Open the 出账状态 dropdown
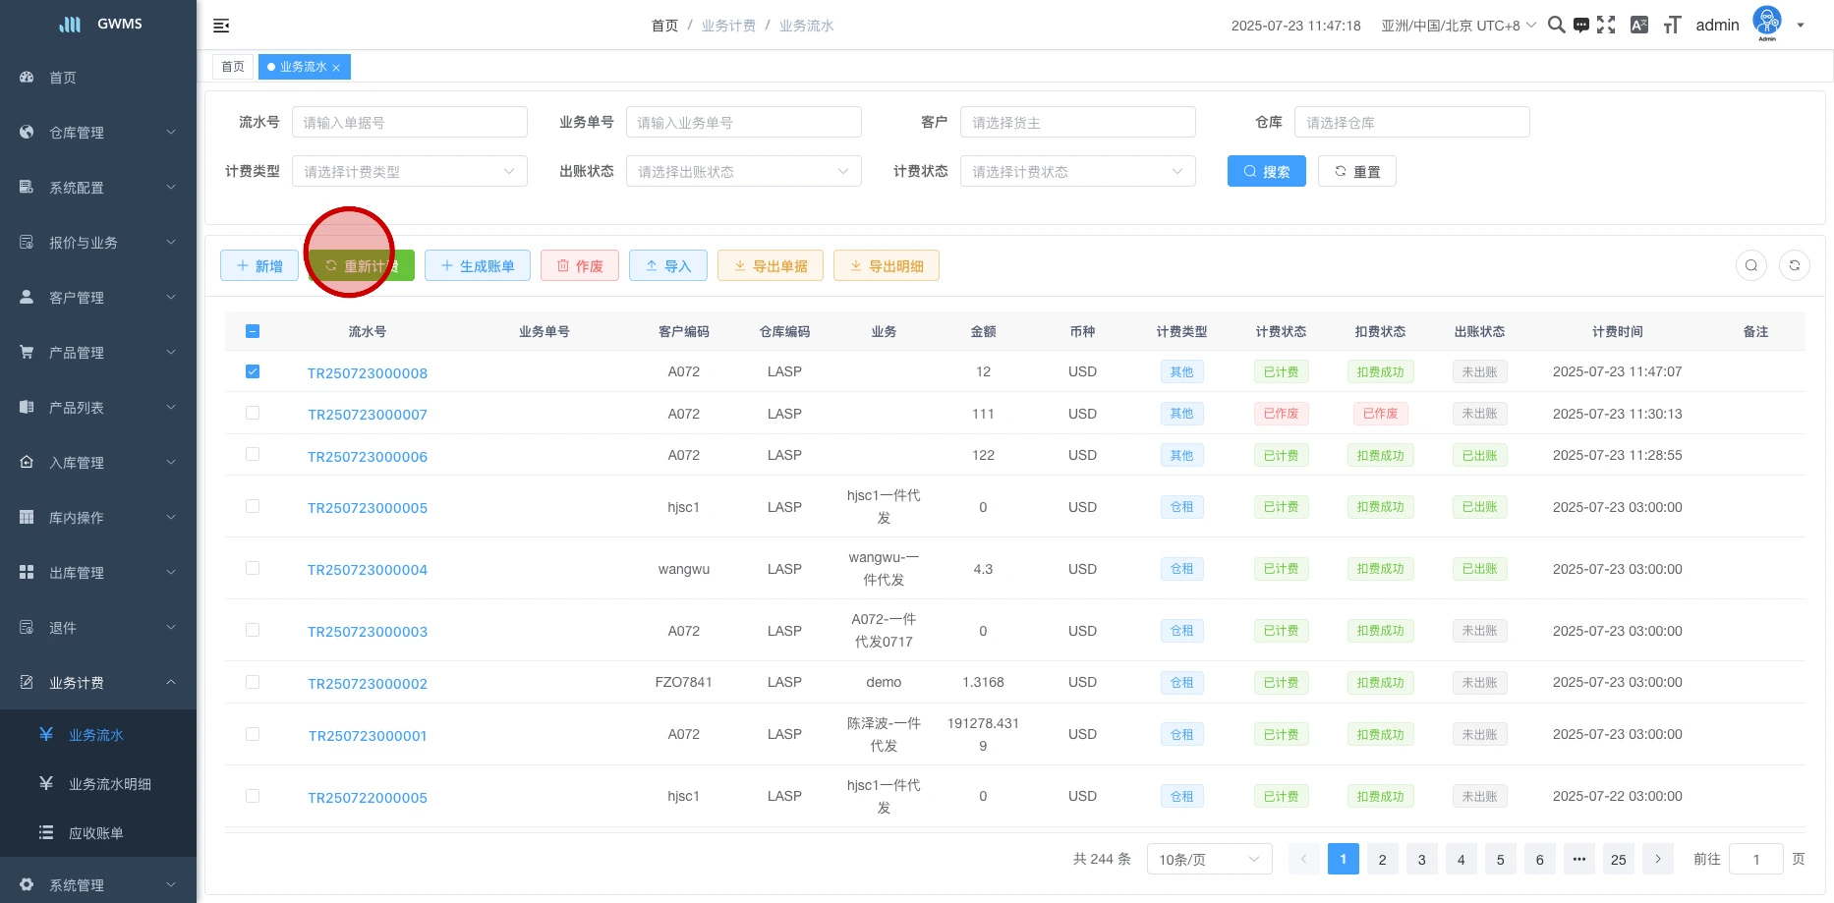This screenshot has height=903, width=1834. tap(743, 172)
